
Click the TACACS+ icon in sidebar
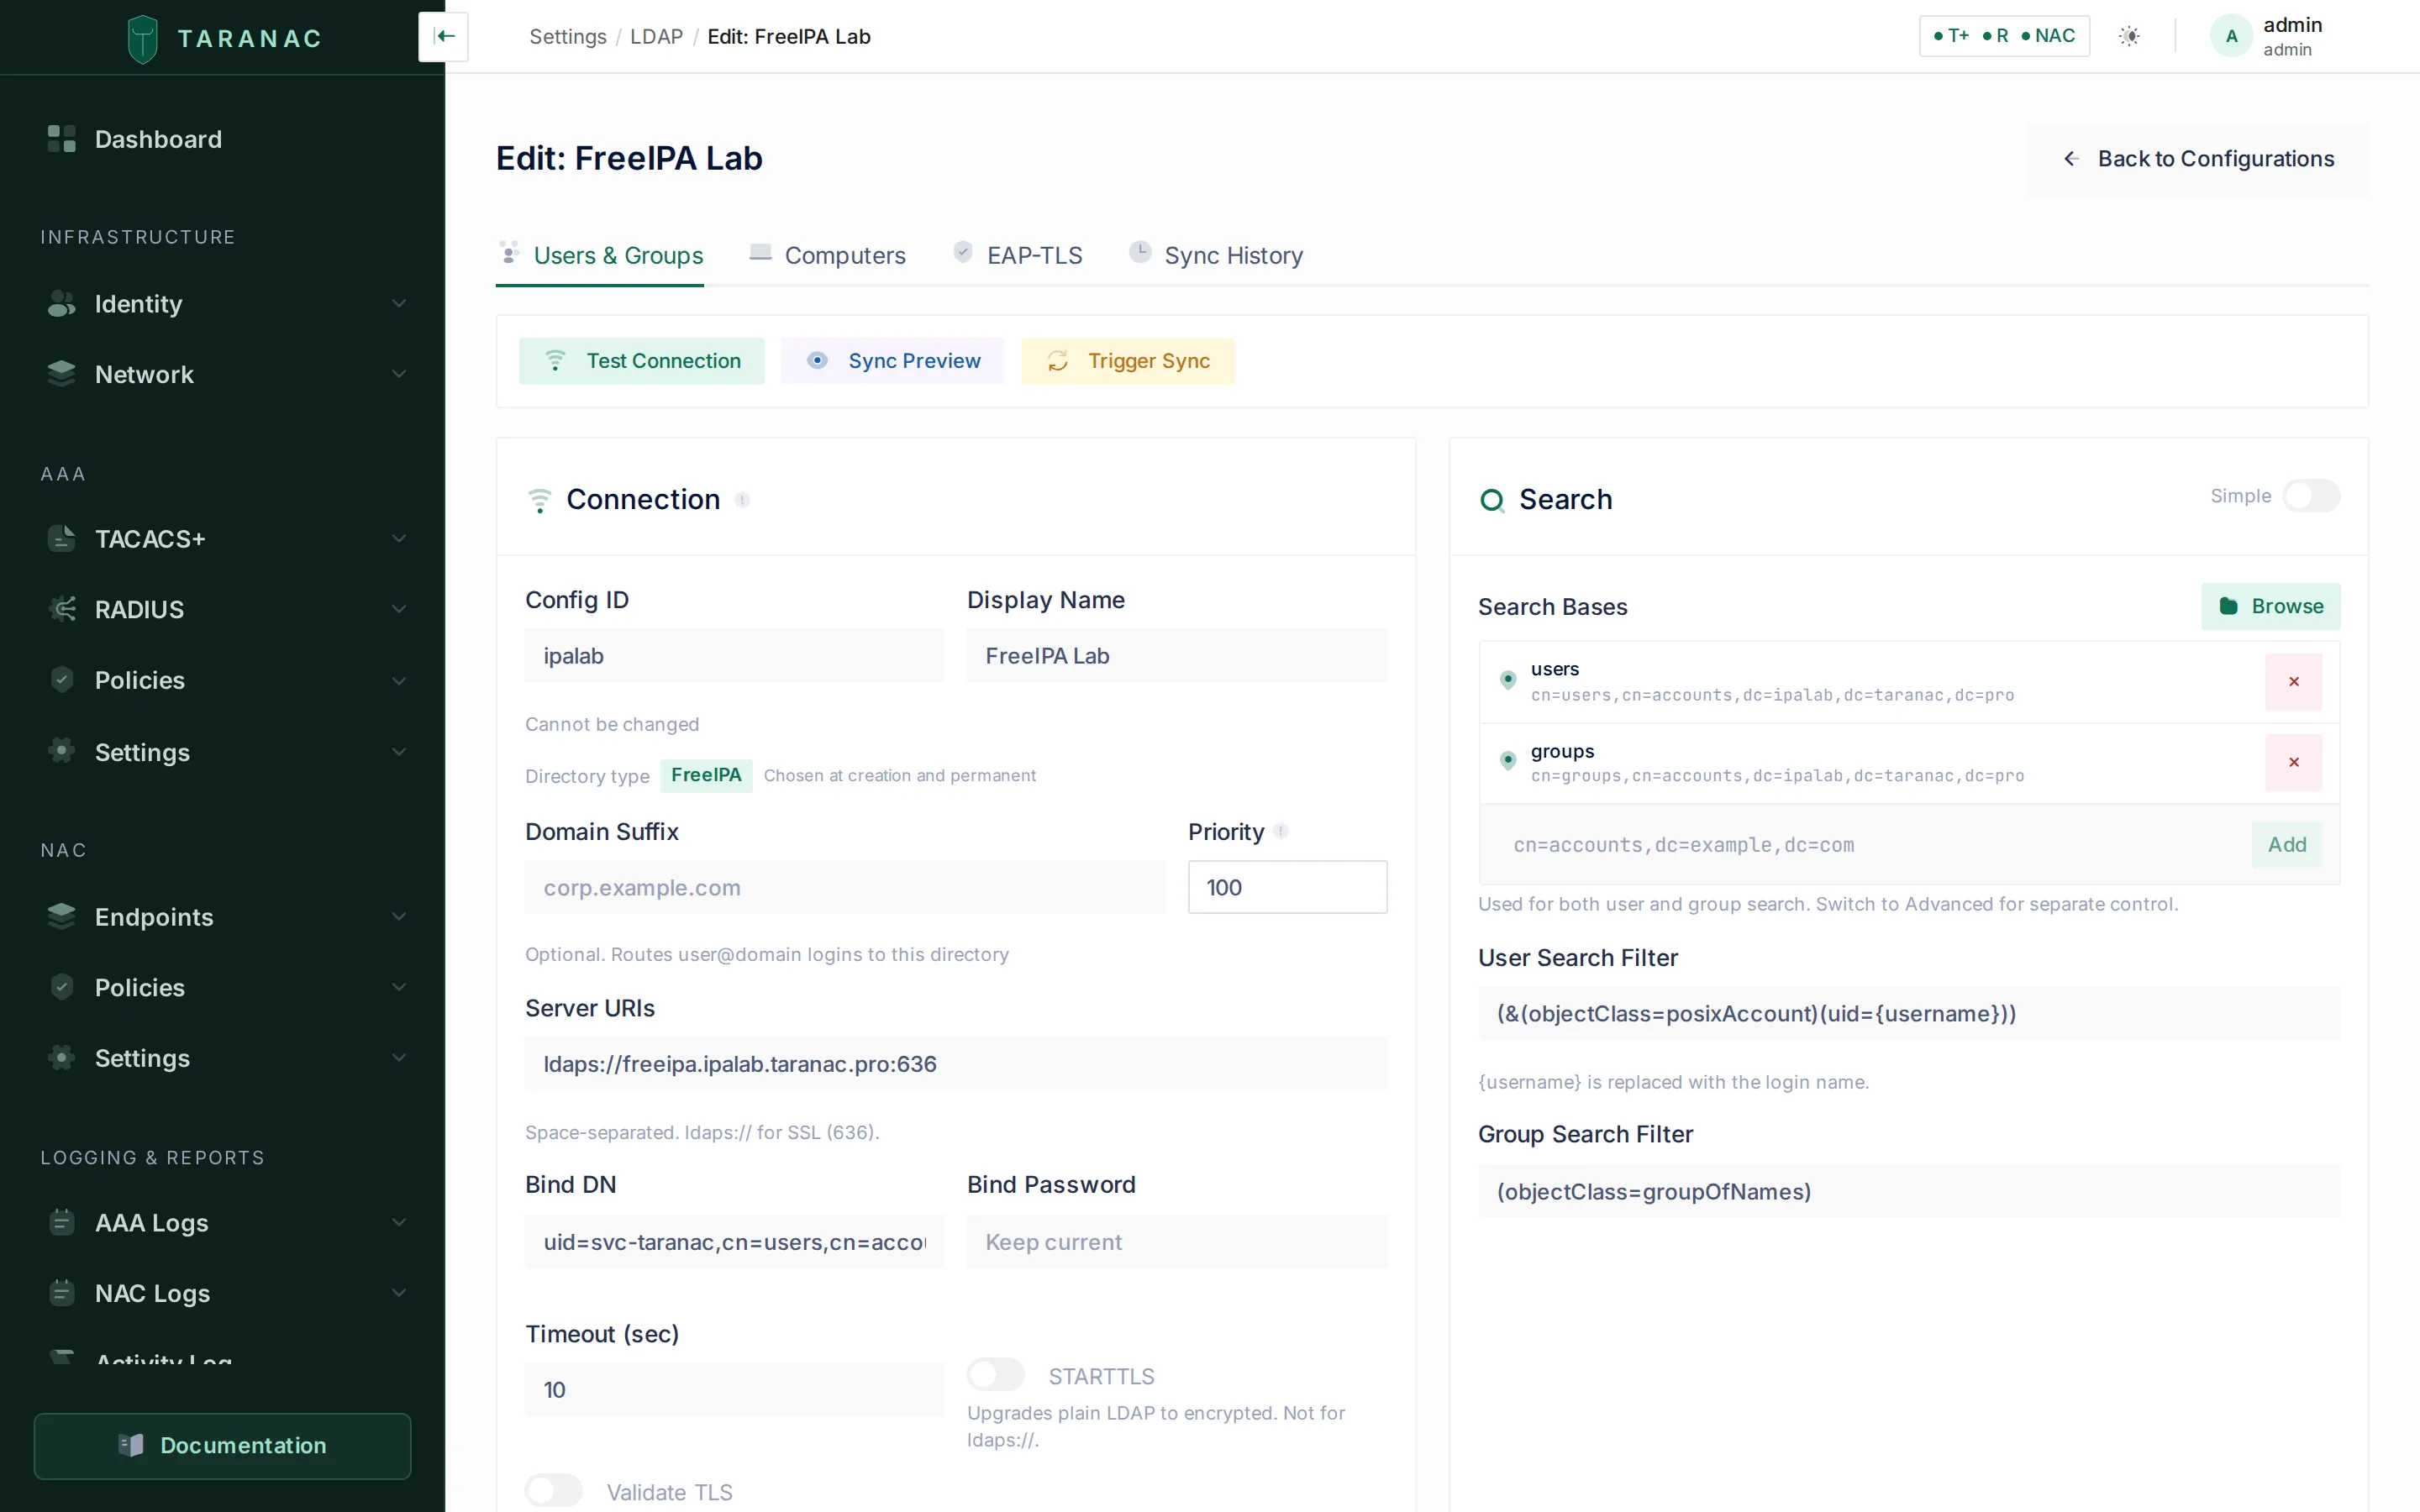click(x=62, y=539)
